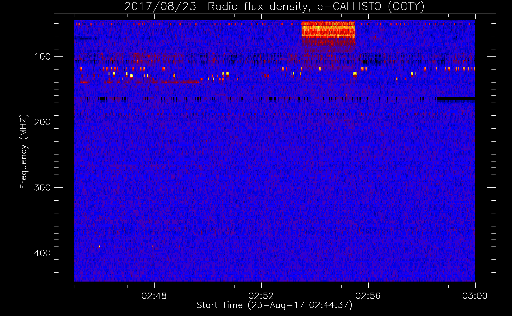Viewport: 512px width, 316px height.
Task: Click the 'Frequency (MHZ)' axis label
Action: click(x=24, y=151)
